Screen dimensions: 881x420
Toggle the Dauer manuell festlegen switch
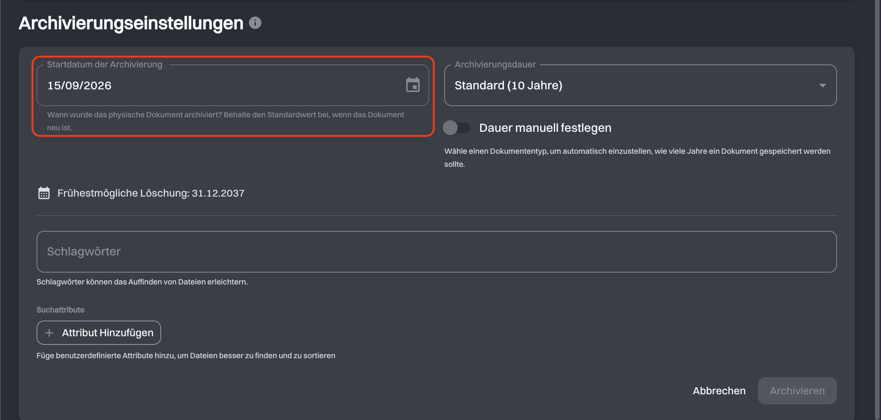point(457,128)
